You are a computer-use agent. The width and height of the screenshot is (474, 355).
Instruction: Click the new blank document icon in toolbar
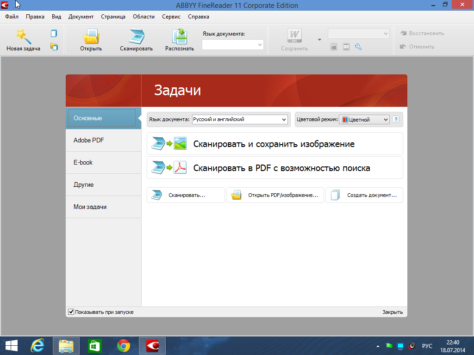54,33
